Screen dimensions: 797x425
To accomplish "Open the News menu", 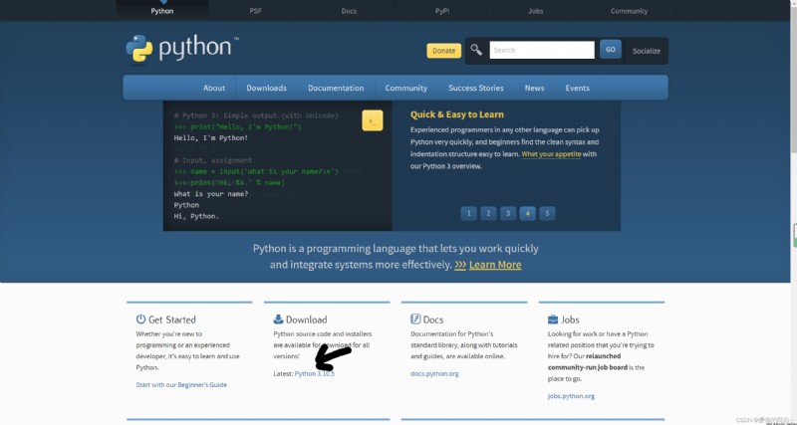I will [534, 88].
